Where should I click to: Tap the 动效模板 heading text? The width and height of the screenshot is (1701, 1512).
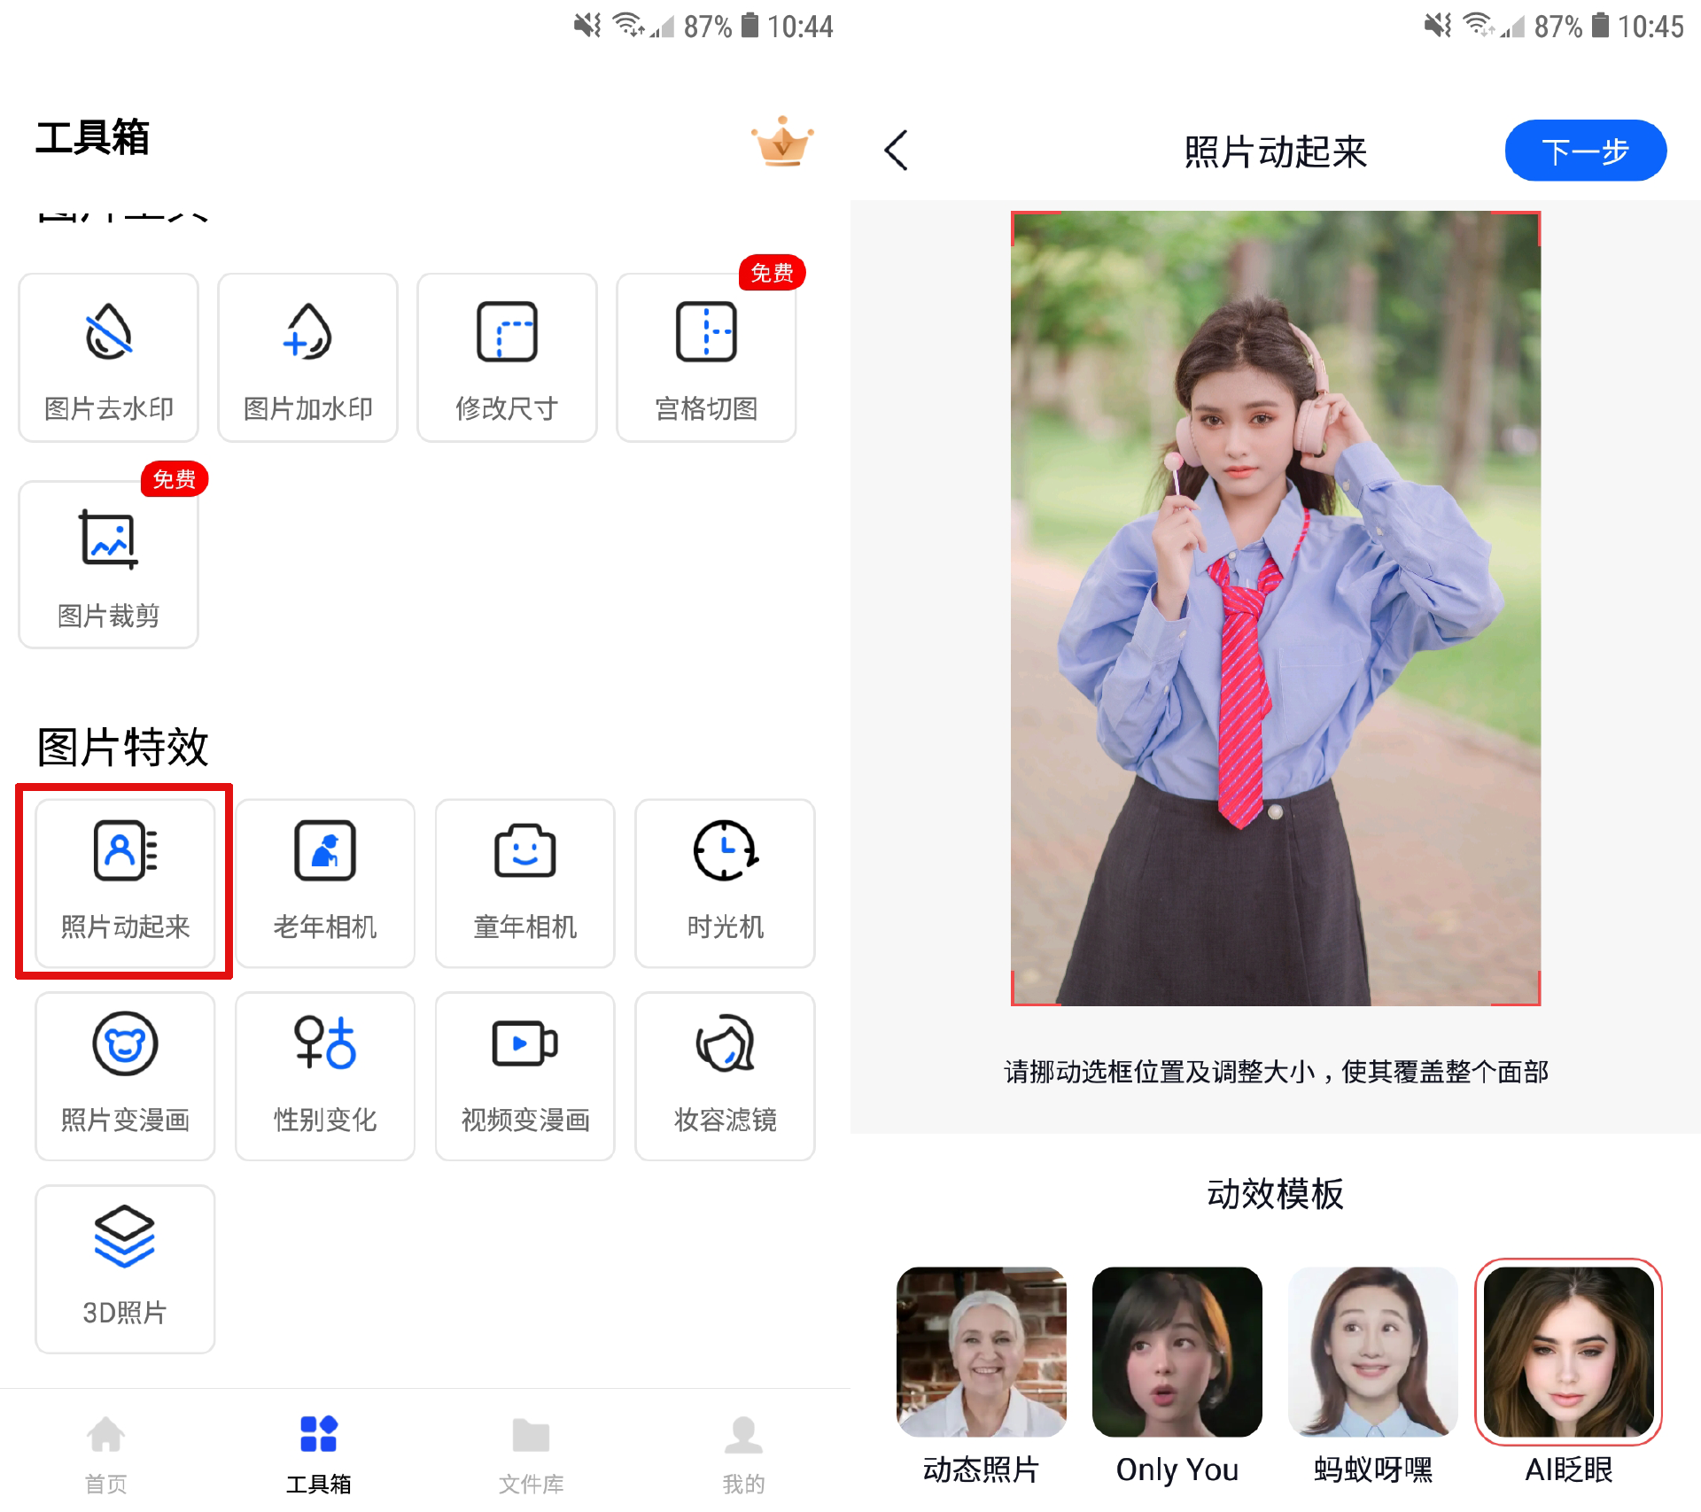coord(1276,1194)
